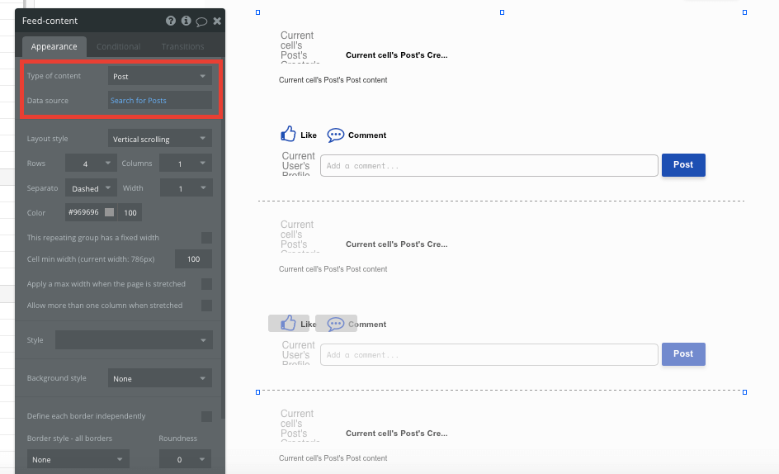Switch to the Transitions tab

click(182, 47)
